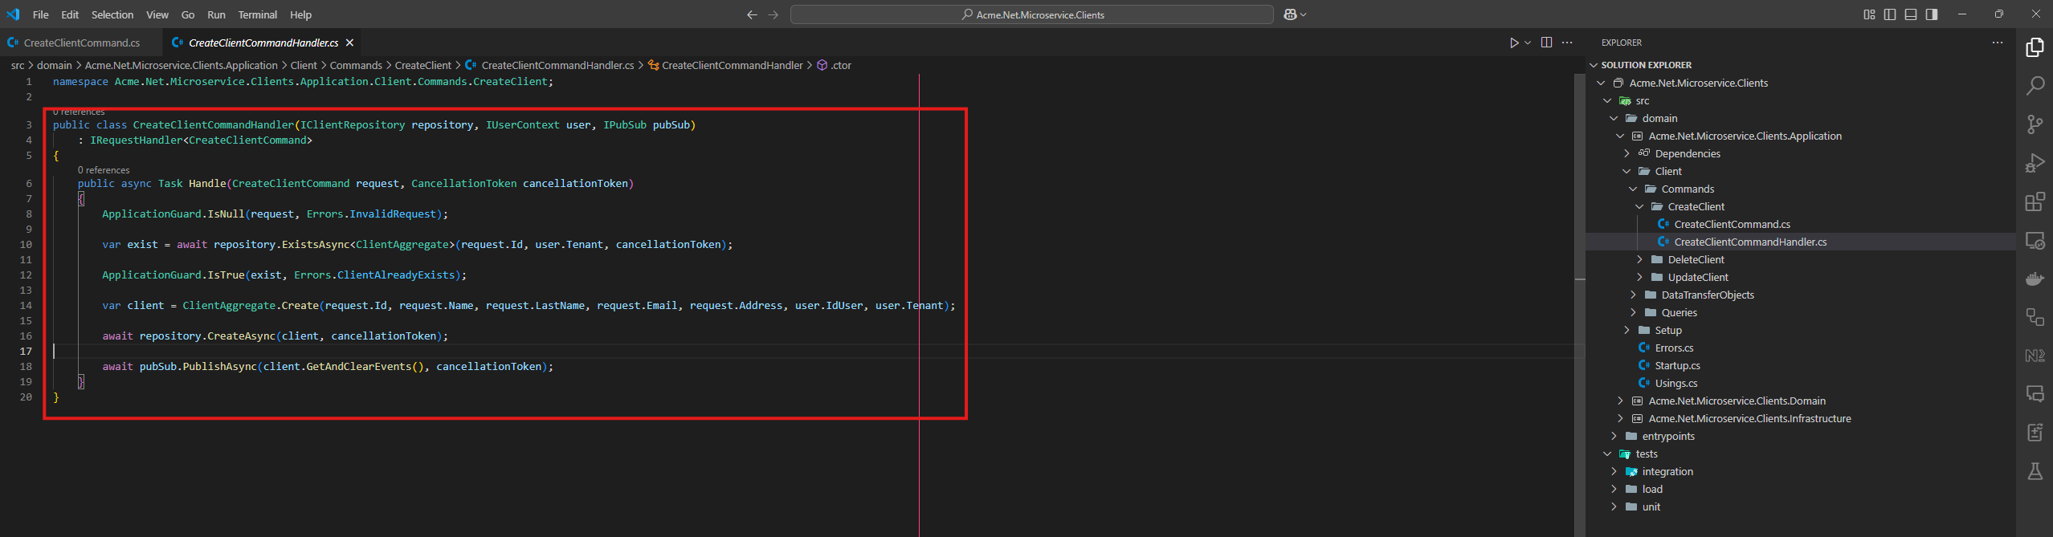Select Startup.cs in Solution Explorer
The image size is (2053, 537).
1677,365
